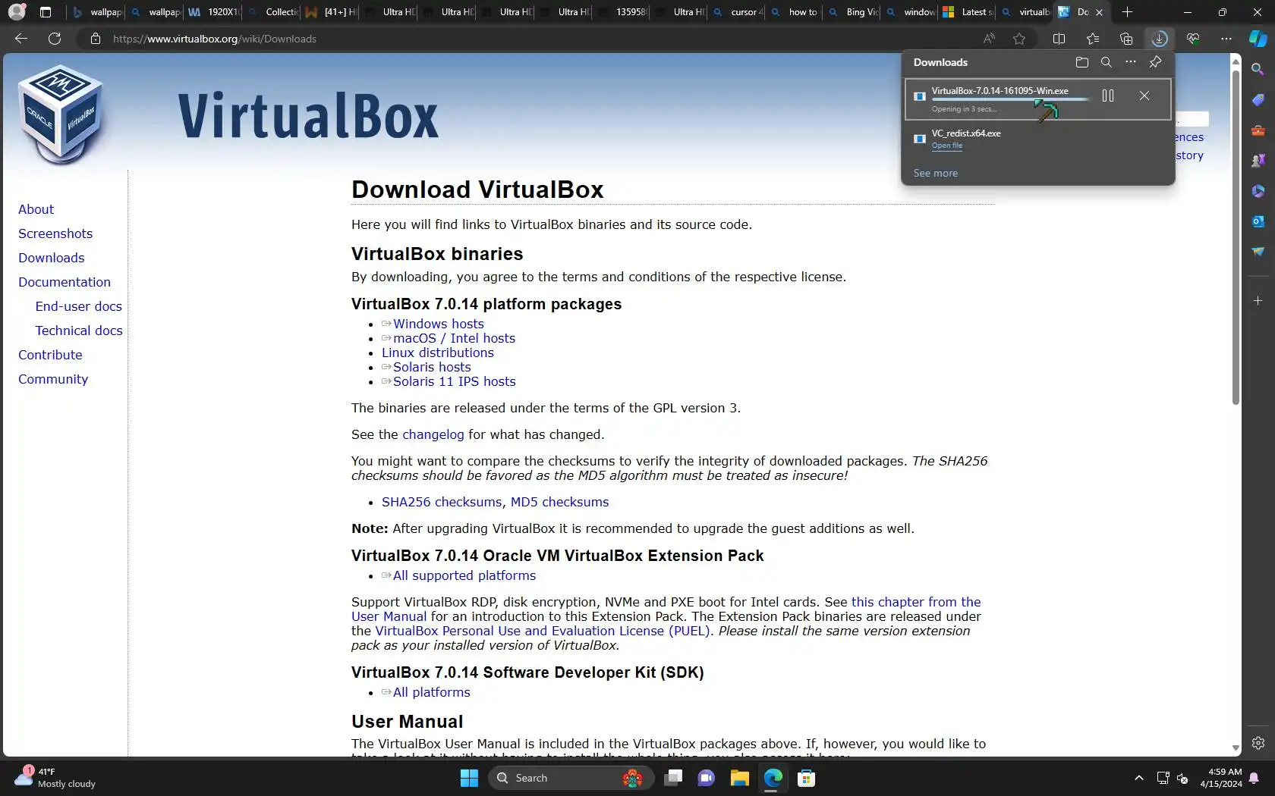Switch to the 'Latest s' tab
1275x796 pixels.
click(x=968, y=12)
